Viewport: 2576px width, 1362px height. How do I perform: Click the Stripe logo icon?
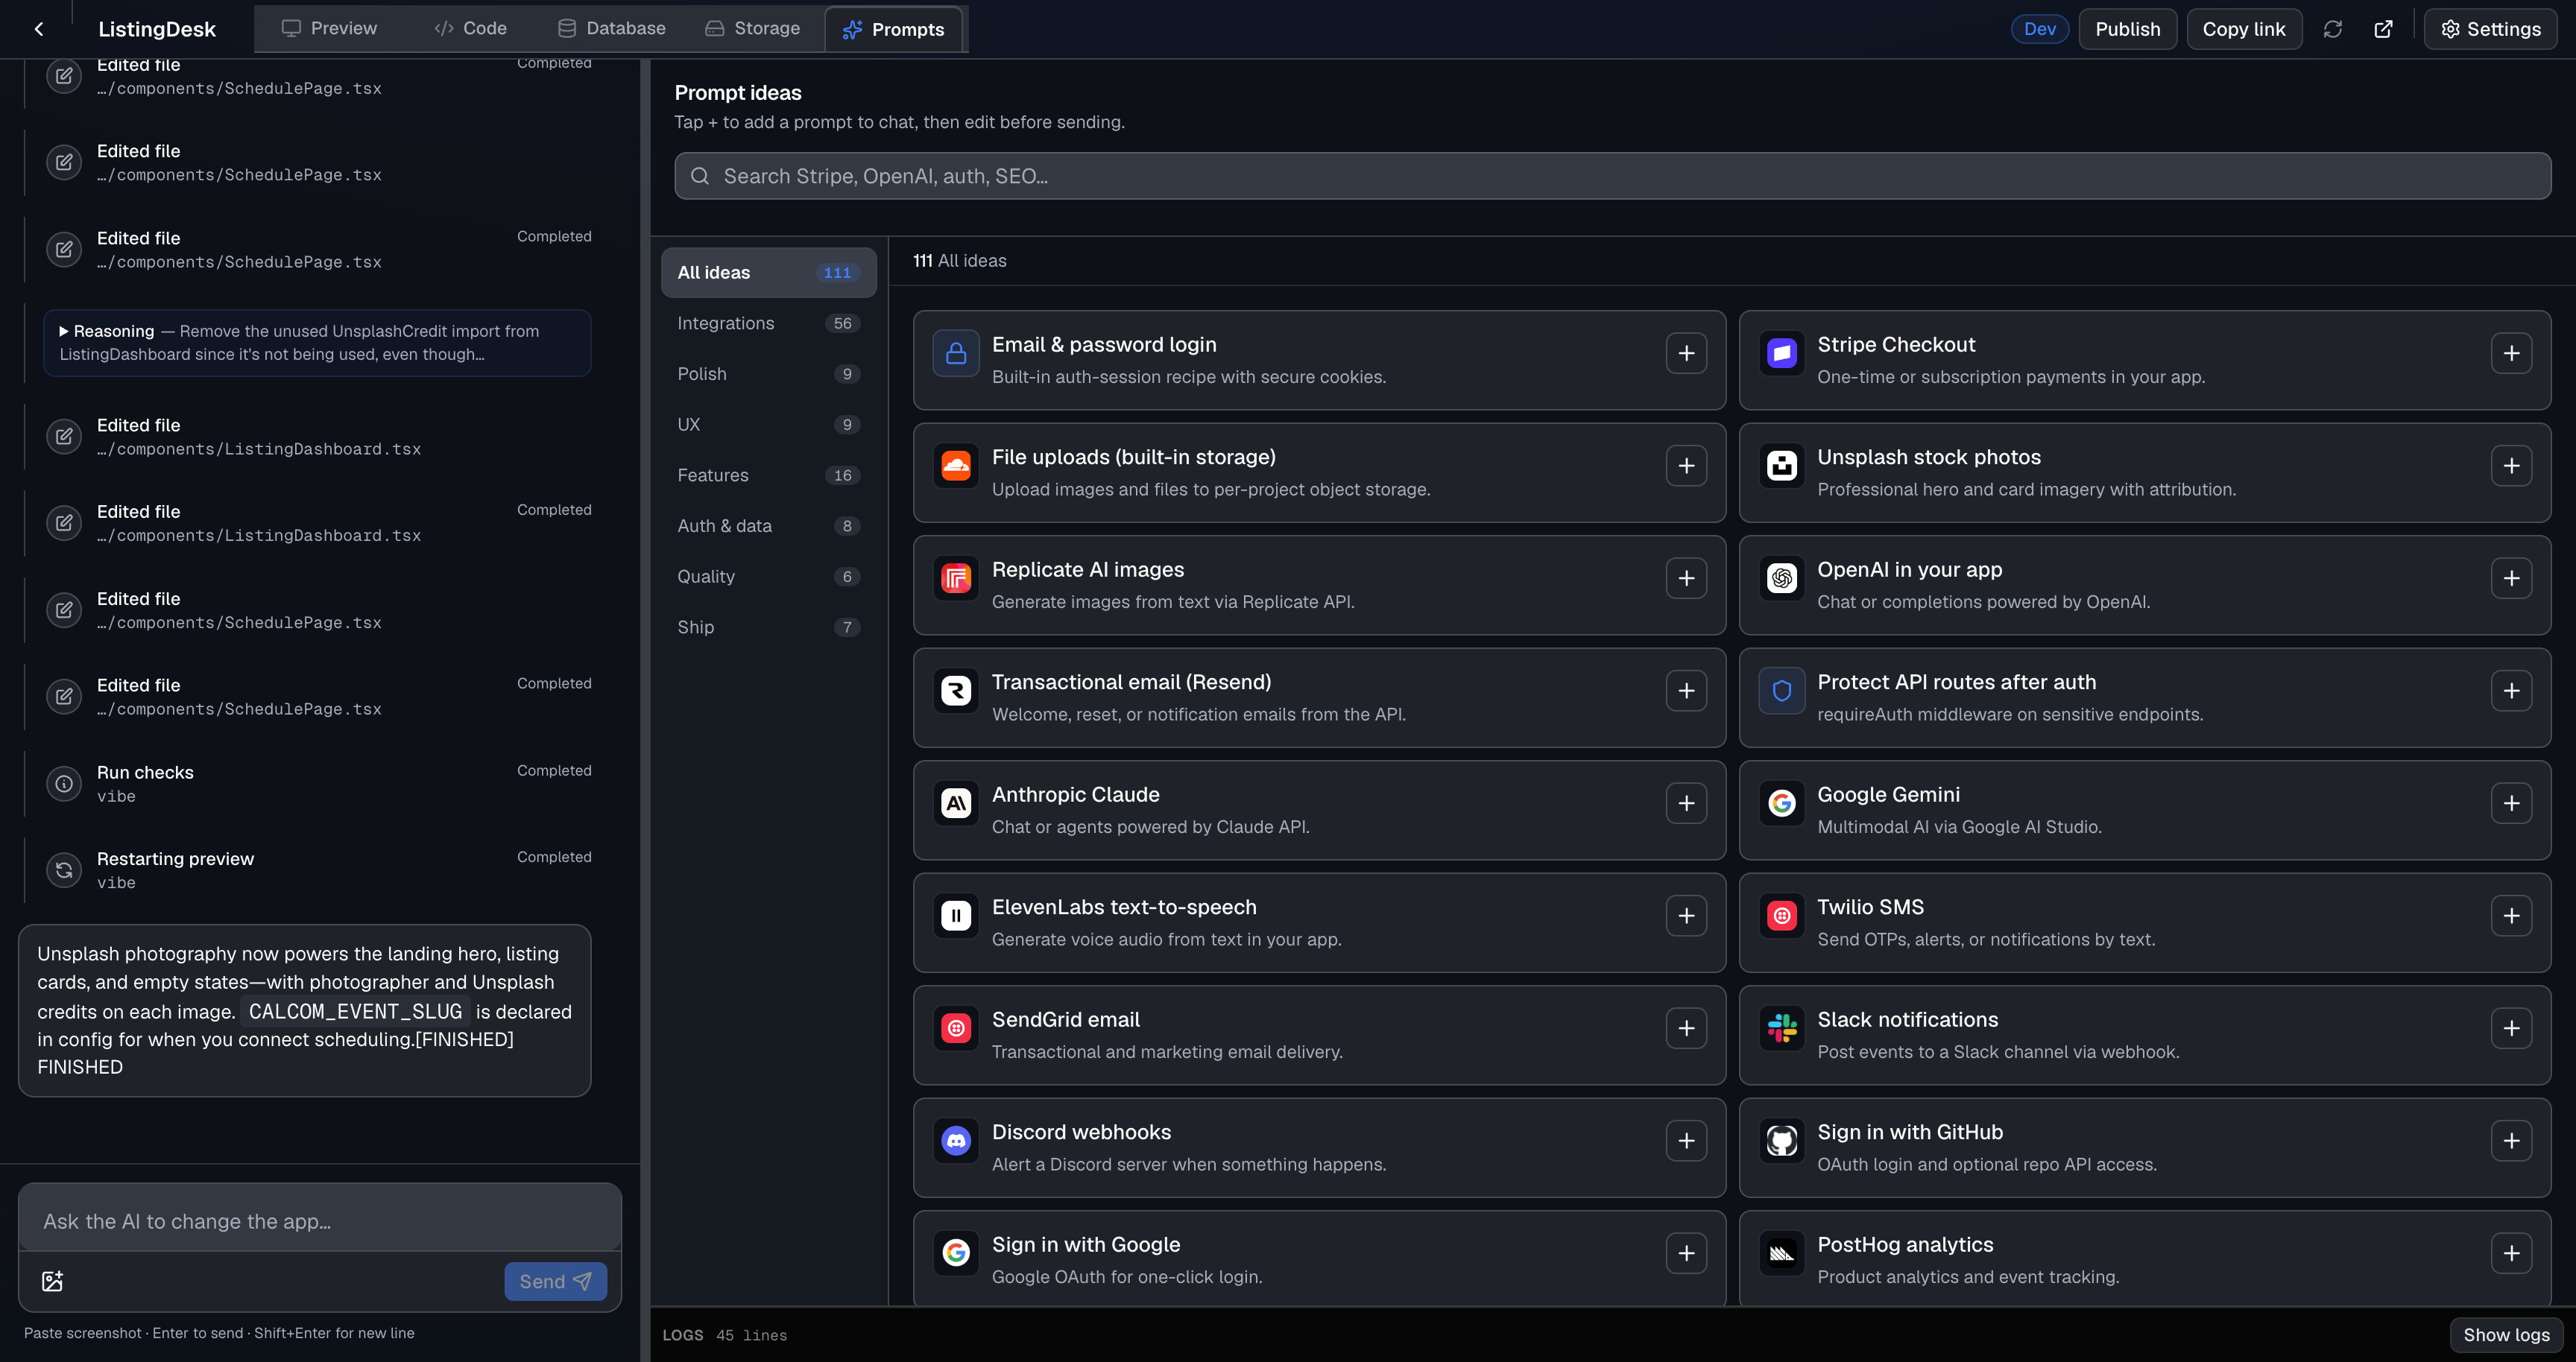tap(1782, 354)
